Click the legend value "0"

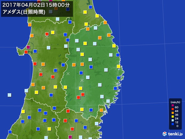point(177,126)
